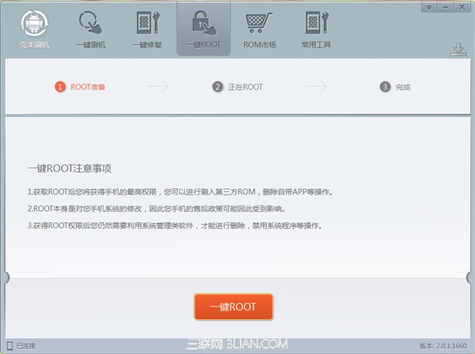Open the ROM市场 shopping cart icon
The height and width of the screenshot is (354, 475).
point(259,23)
